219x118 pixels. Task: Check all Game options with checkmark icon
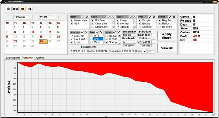(x=108, y=17)
